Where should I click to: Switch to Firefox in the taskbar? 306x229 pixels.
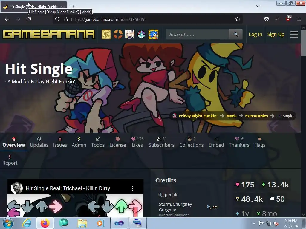point(45,223)
